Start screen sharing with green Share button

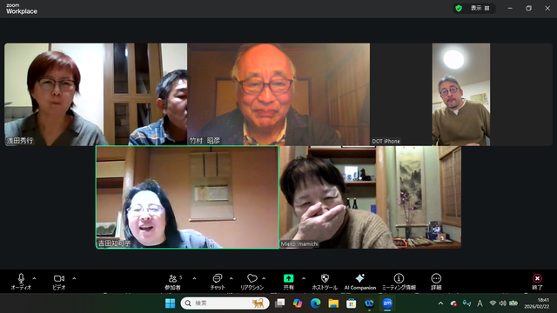tap(288, 282)
